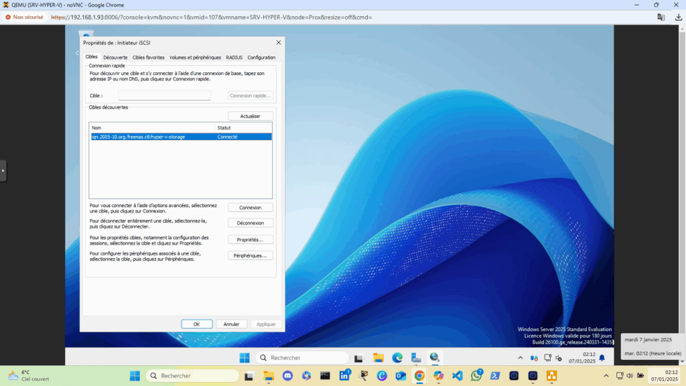Open the VM's Windows Start menu
Screen dimensions: 686x386
click(x=245, y=358)
